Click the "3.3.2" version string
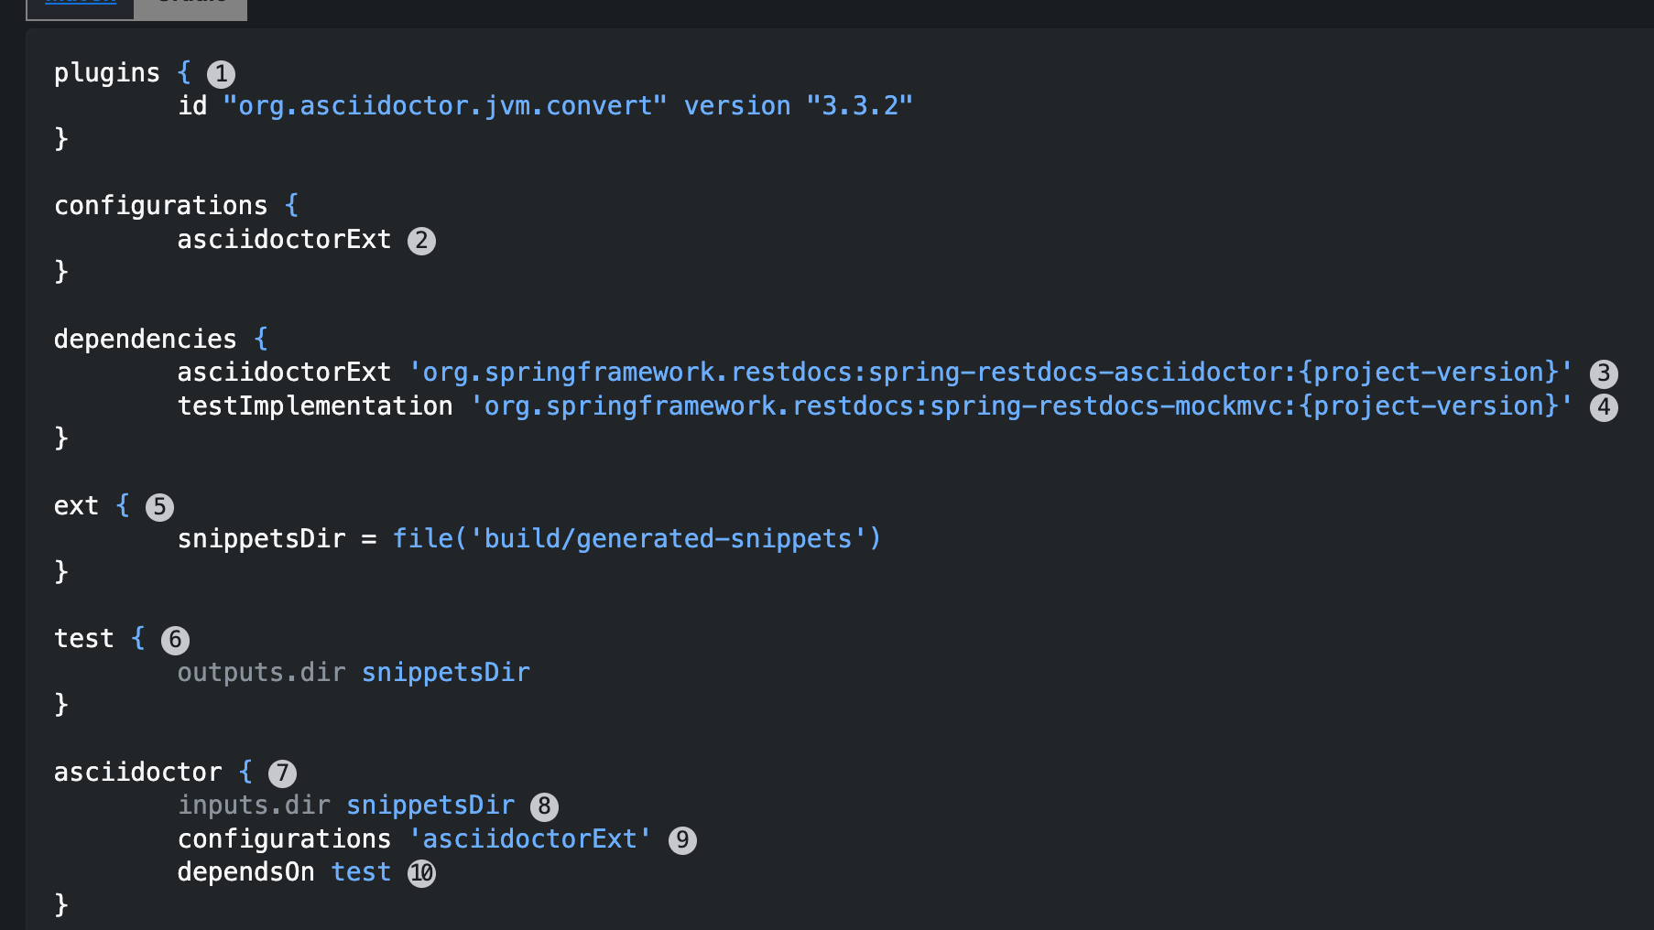Viewport: 1654px width, 930px height. point(860,106)
